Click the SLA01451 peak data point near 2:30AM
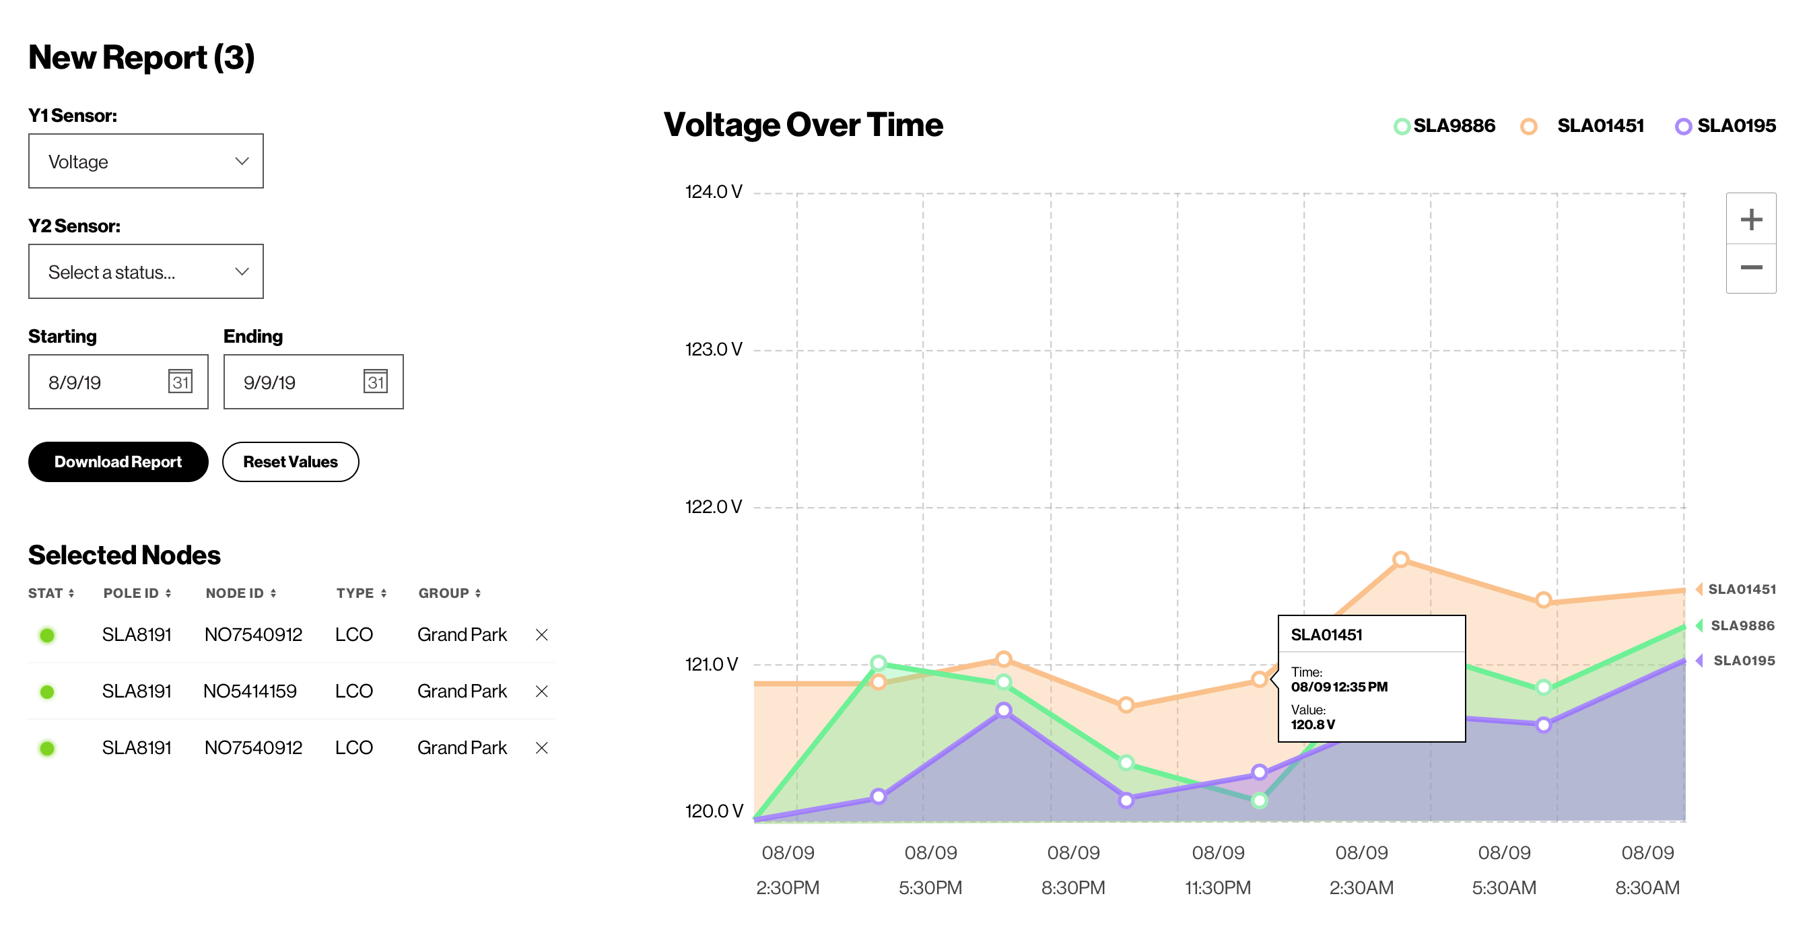This screenshot has height=948, width=1811. point(1400,559)
